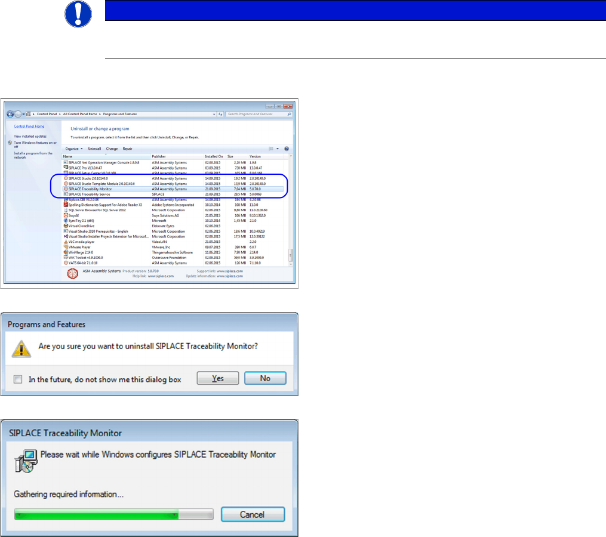Click the 'Programs and Features' breadcrumb
The height and width of the screenshot is (537, 606).
(120, 114)
